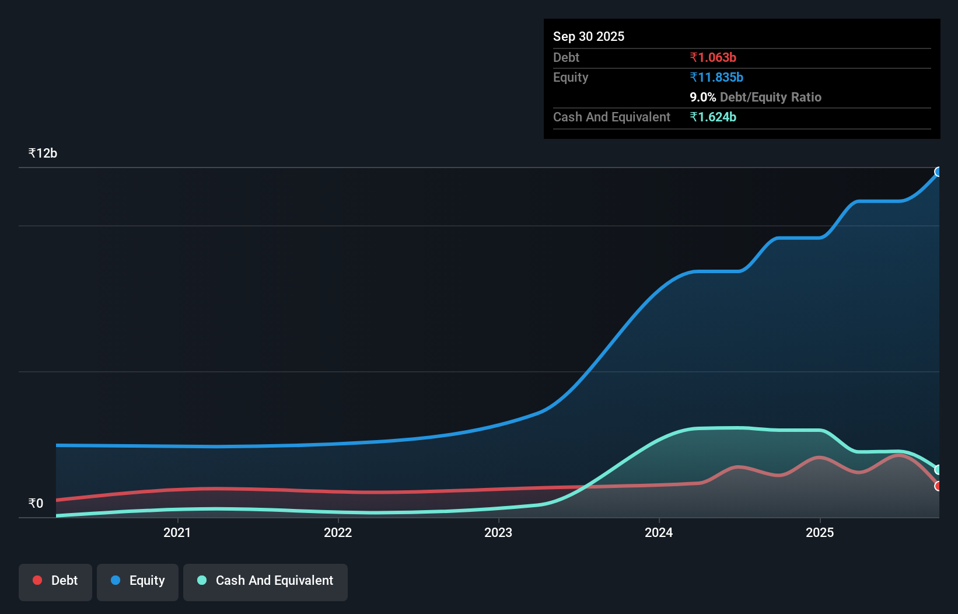Select the 2023 year label on timeline
This screenshot has height=614, width=958.
point(498,532)
